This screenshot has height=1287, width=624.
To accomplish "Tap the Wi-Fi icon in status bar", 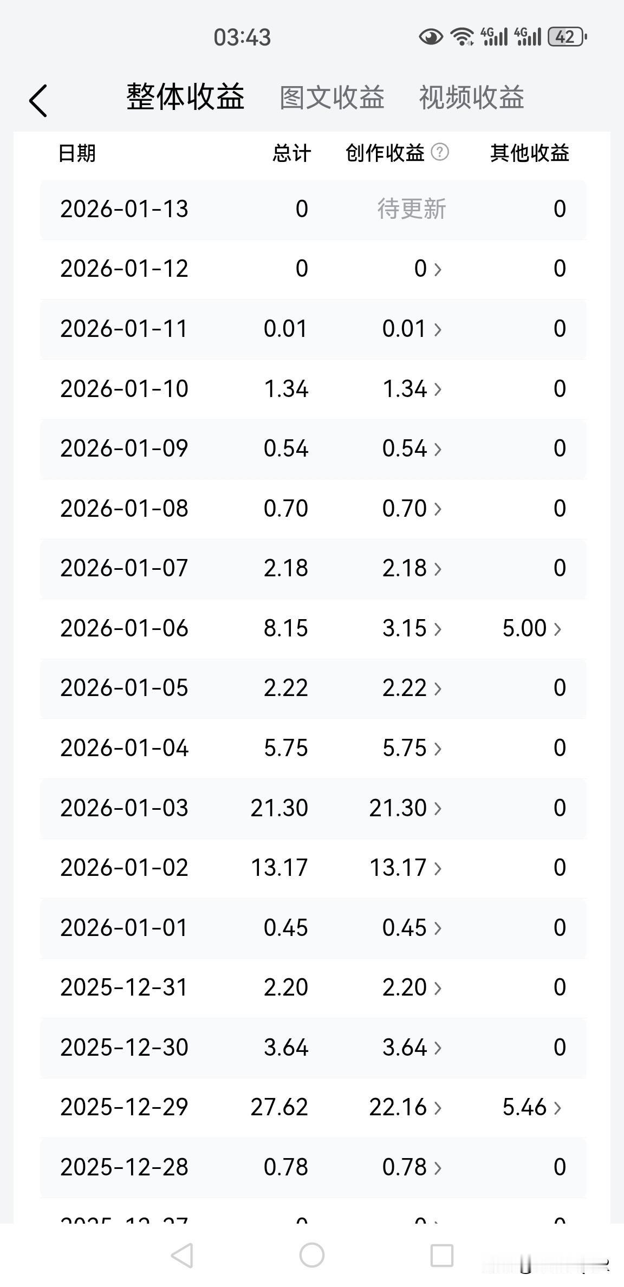I will (463, 37).
